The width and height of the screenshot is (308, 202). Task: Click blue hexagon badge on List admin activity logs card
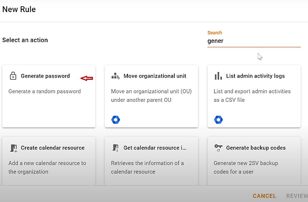pos(218,120)
